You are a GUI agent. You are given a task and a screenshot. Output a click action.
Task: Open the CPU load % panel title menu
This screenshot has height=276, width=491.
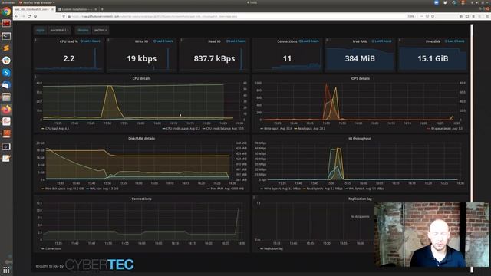tap(69, 41)
